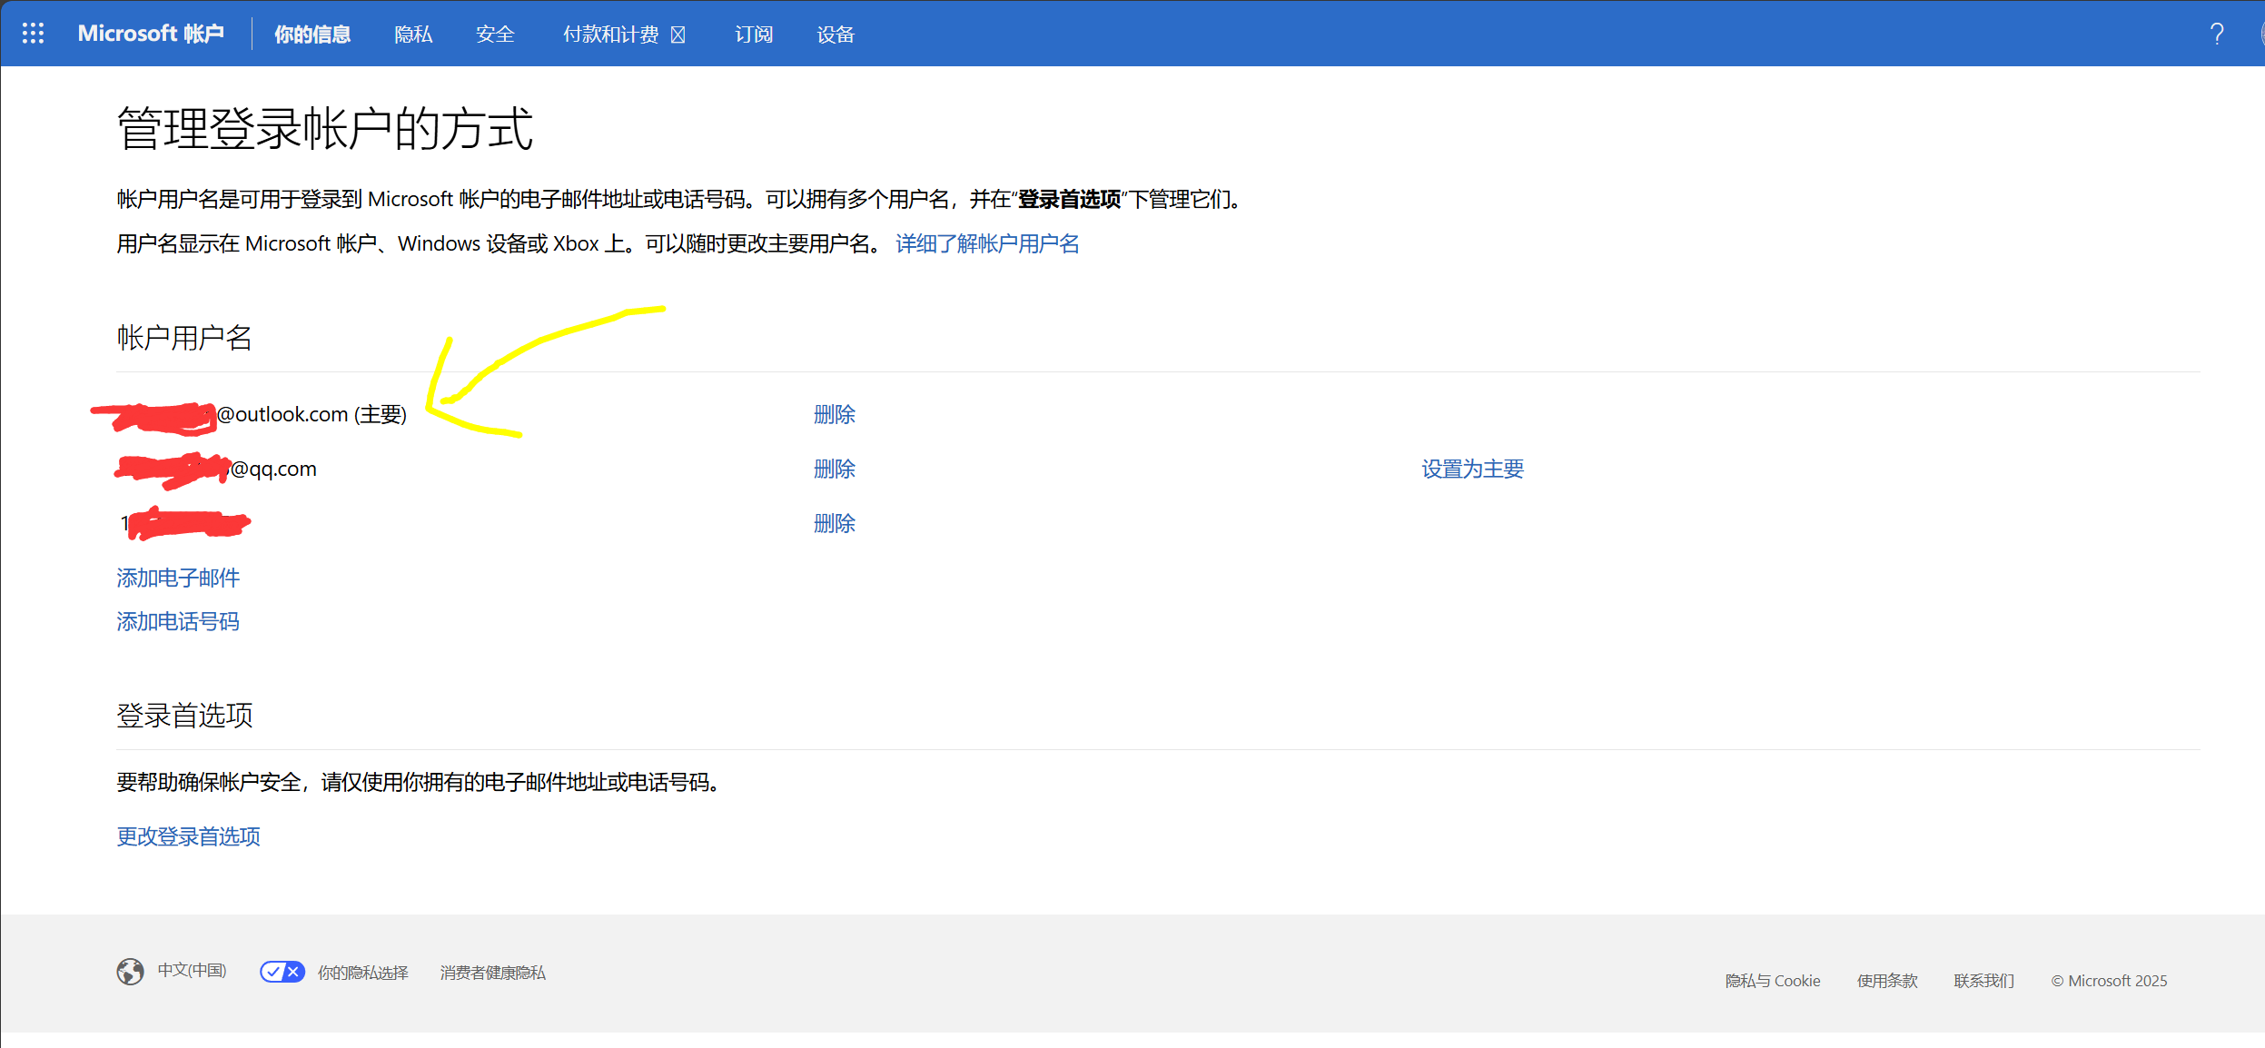Set qq.com alias as primary

(1472, 469)
